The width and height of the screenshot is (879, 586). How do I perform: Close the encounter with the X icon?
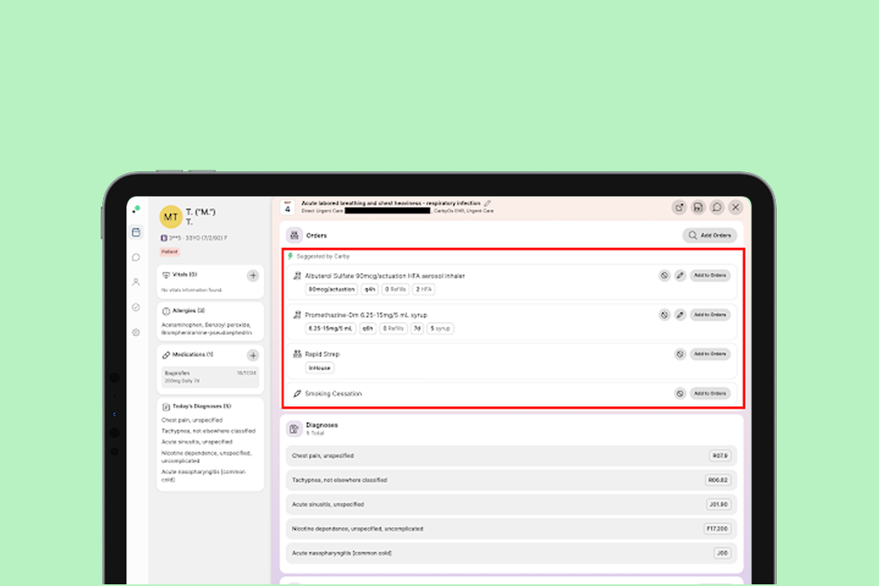coord(736,207)
